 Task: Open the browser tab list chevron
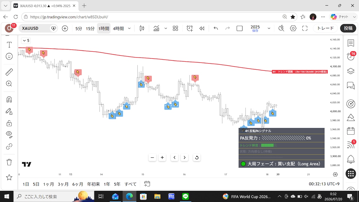click(5, 6)
